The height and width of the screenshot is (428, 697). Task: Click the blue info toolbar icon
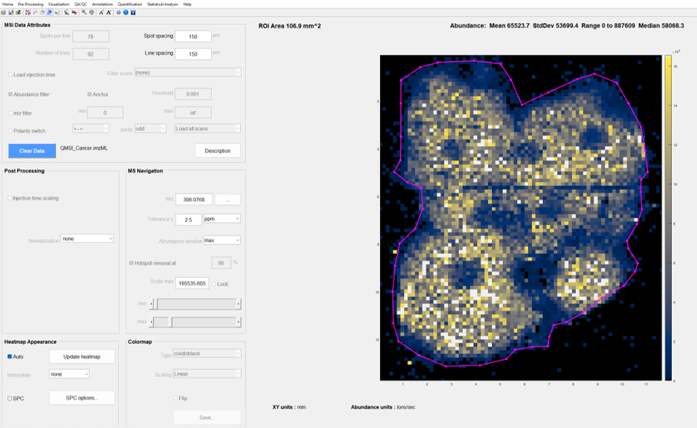(133, 12)
